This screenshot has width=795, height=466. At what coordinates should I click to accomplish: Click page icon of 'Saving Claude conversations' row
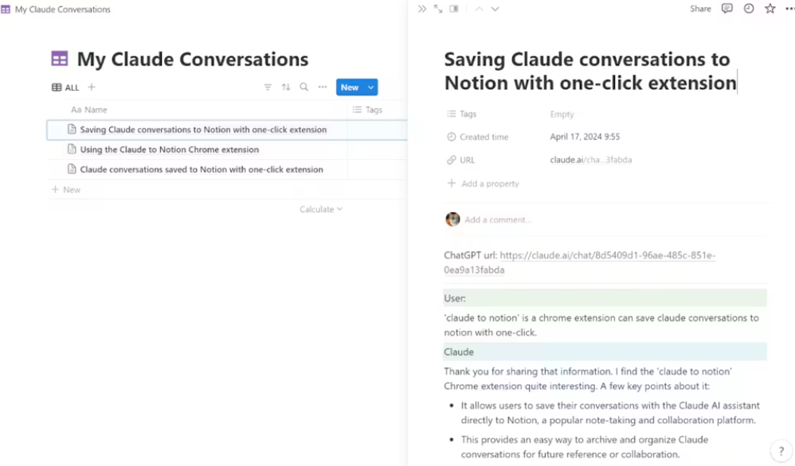[x=72, y=129]
